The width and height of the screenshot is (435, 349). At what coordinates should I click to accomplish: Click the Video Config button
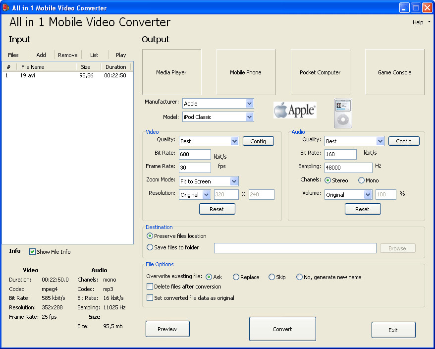[x=258, y=141]
